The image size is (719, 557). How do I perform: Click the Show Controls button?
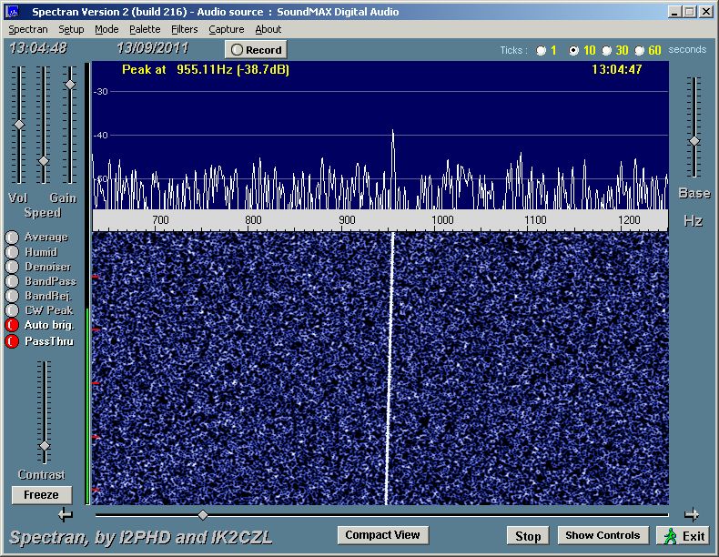point(603,535)
